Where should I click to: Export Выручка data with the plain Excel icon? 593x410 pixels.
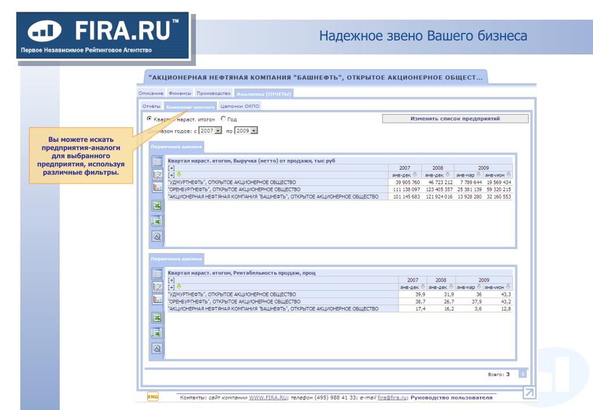[157, 206]
